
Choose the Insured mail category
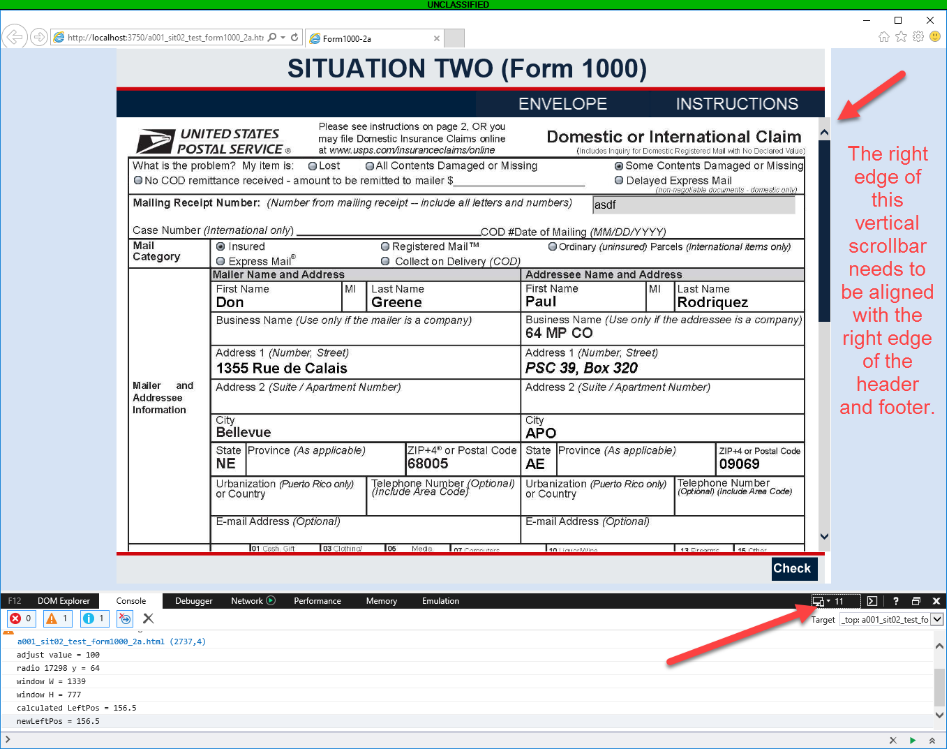221,246
